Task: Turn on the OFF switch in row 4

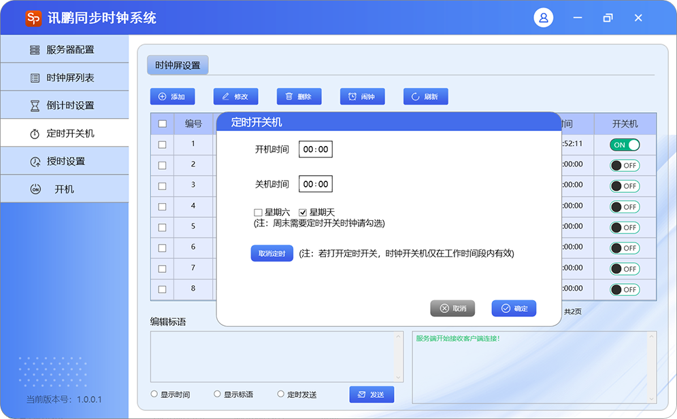Action: (x=625, y=207)
